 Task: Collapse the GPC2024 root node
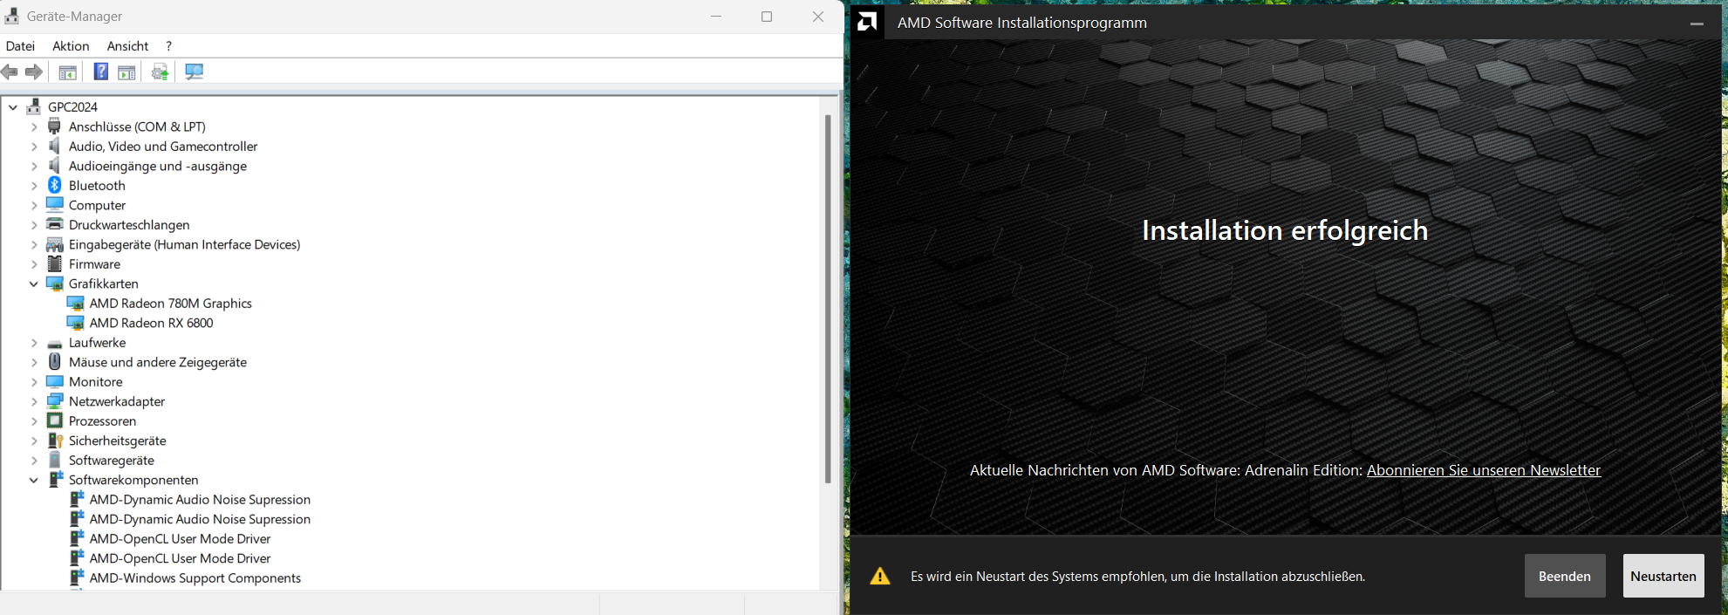click(x=13, y=107)
